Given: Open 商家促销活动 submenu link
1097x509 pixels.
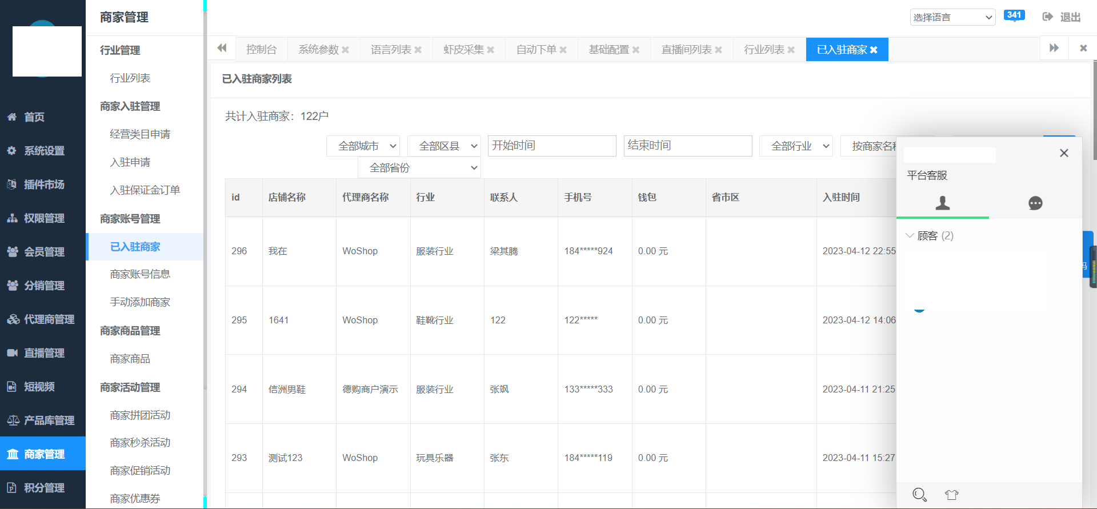Looking at the screenshot, I should pyautogui.click(x=140, y=471).
